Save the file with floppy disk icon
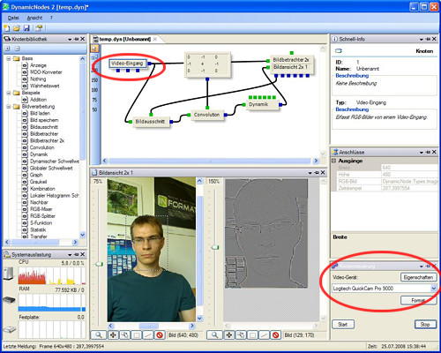This screenshot has height=353, width=441. tap(26, 28)
